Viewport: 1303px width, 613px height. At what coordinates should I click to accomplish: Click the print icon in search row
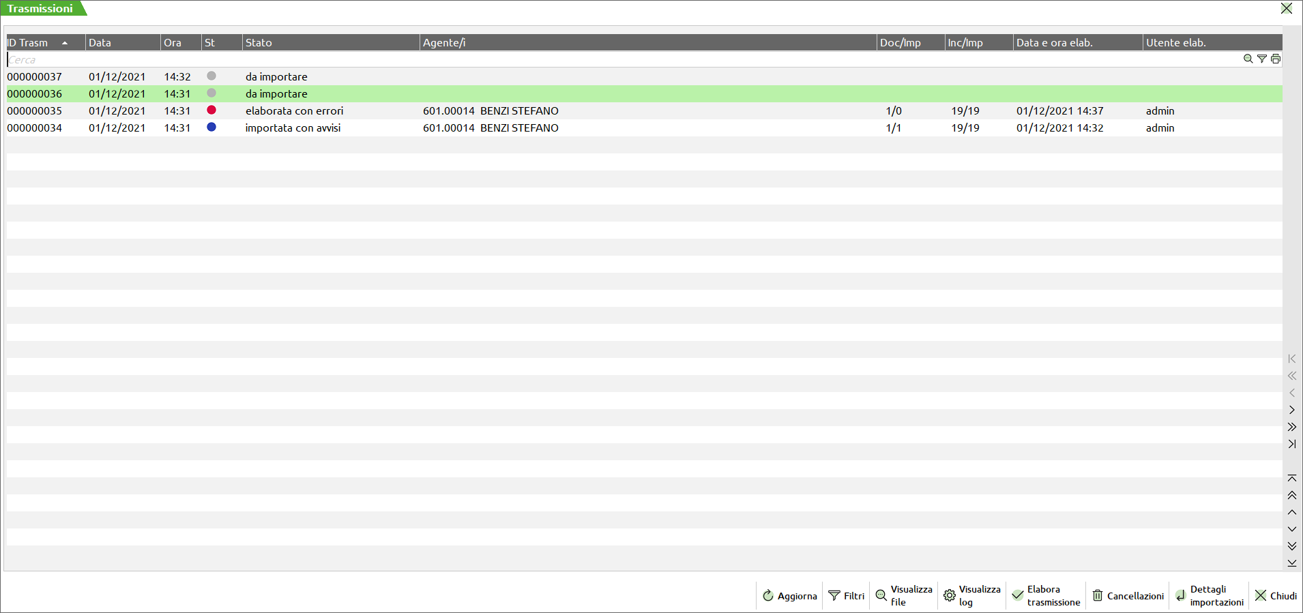tap(1275, 59)
